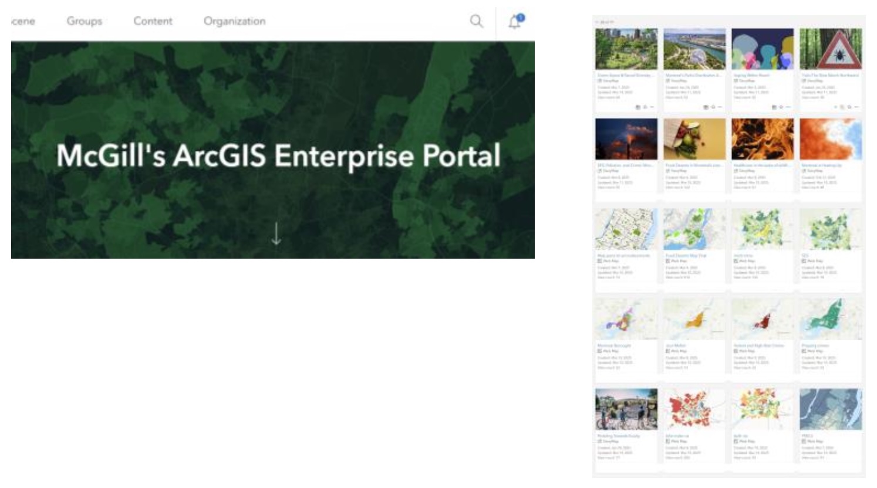877x488 pixels.
Task: Open the tick warning sign thumbnail
Action: click(x=831, y=49)
